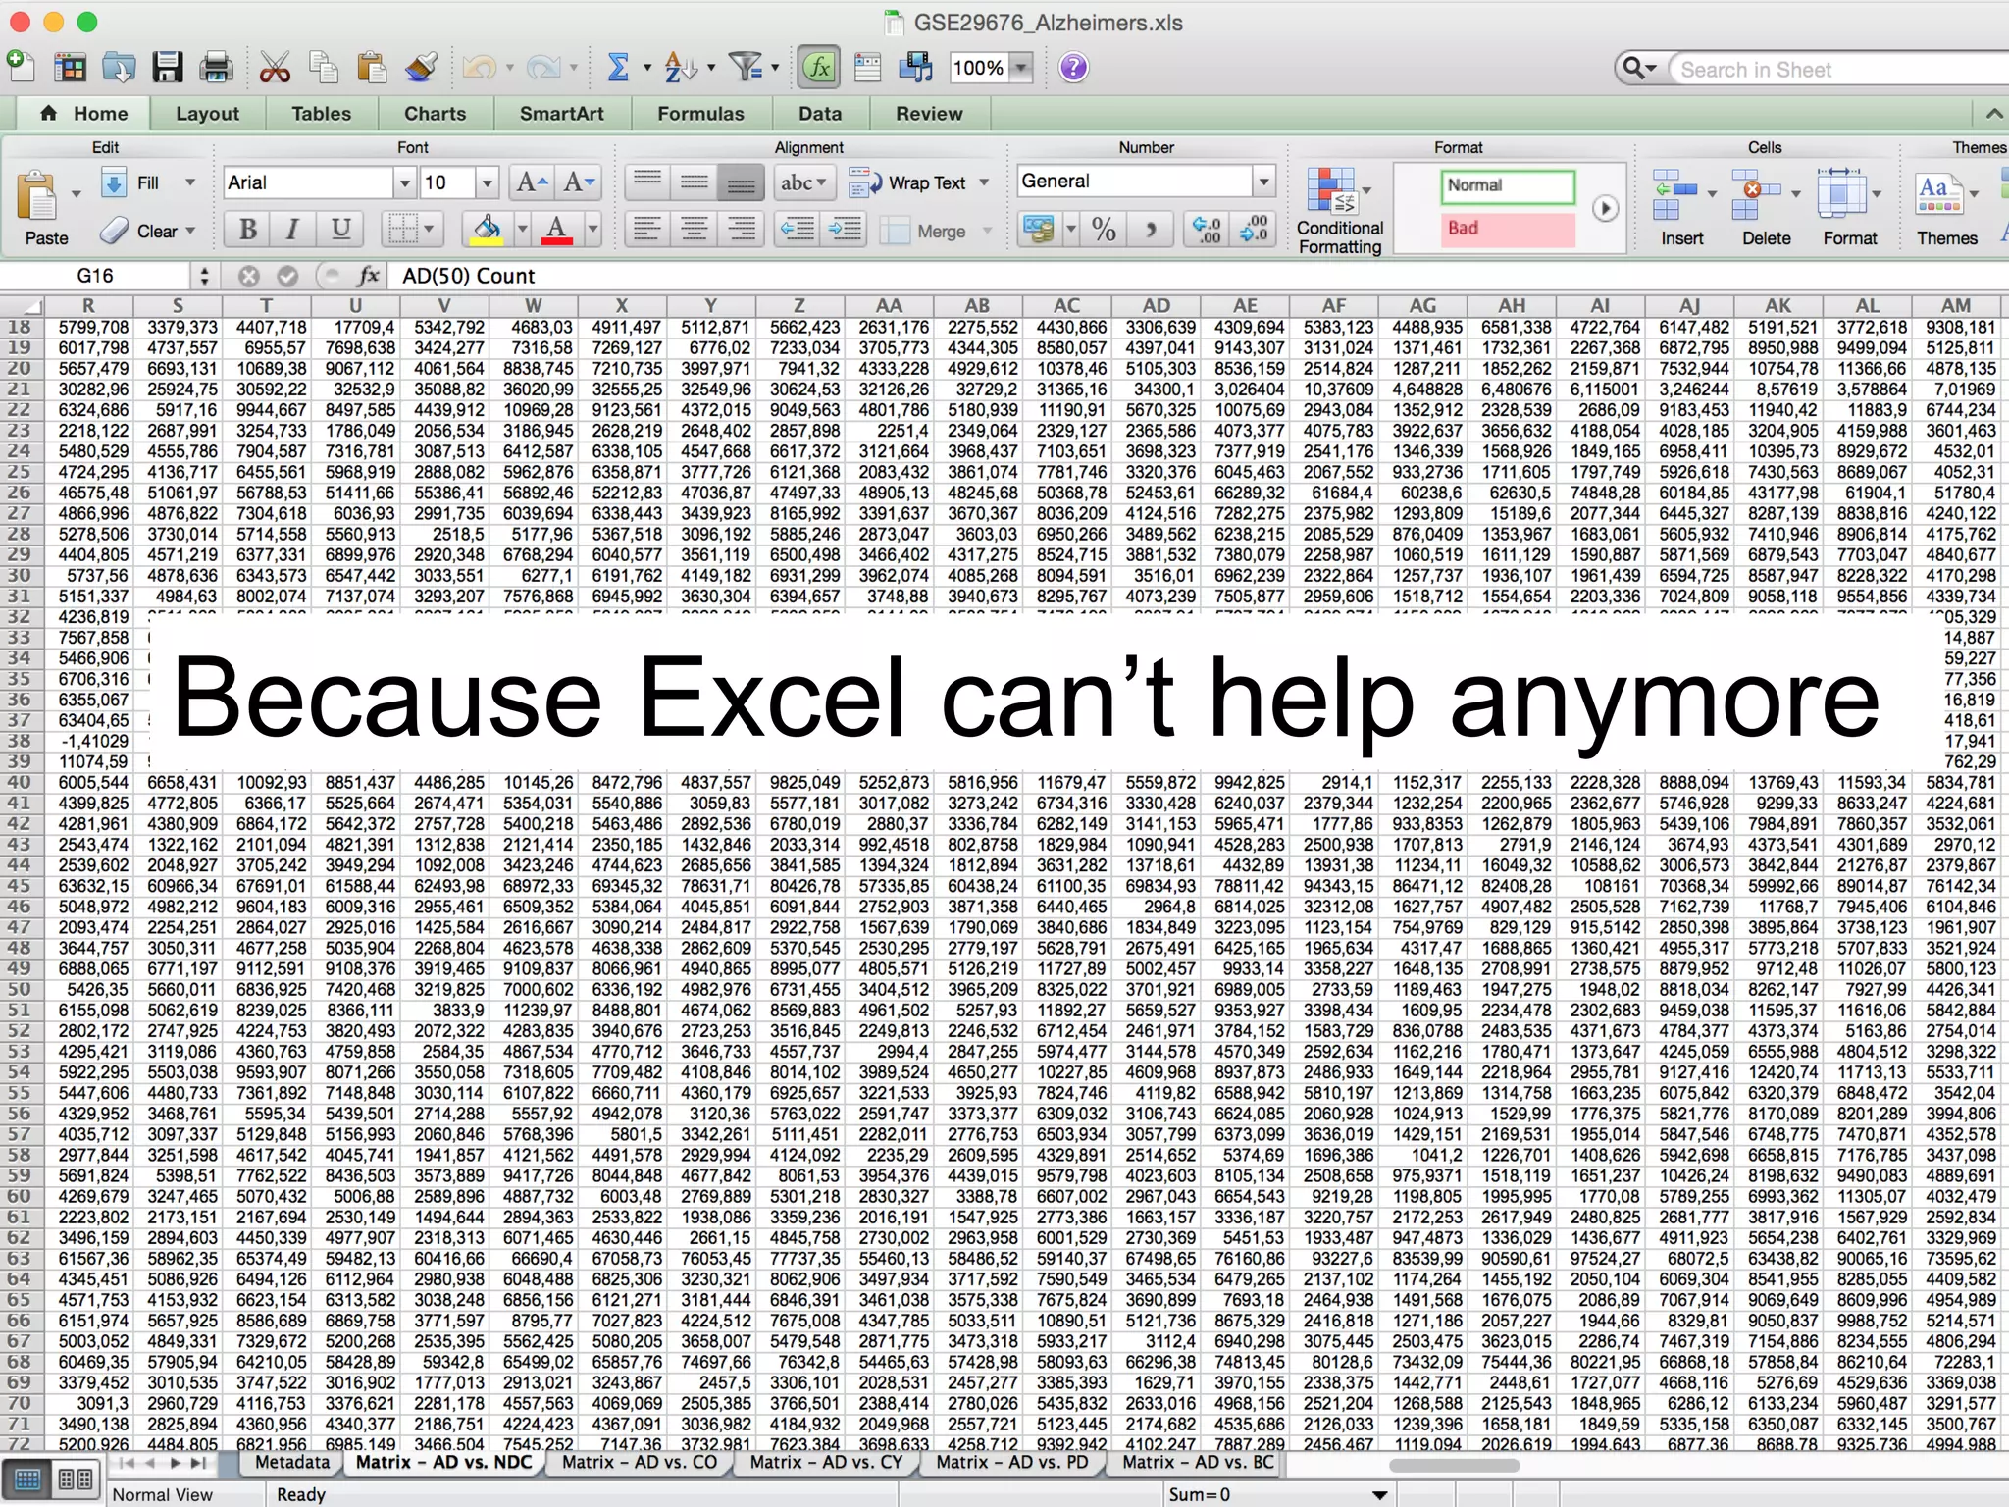Click the Cut scissors icon
The image size is (2009, 1507).
276,67
